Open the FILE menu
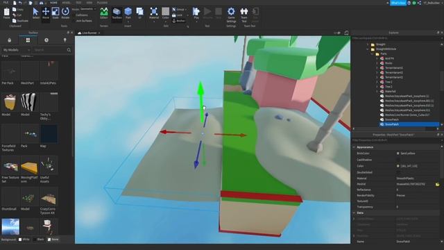The width and height of the screenshot is (444, 250). pyautogui.click(x=6, y=3)
